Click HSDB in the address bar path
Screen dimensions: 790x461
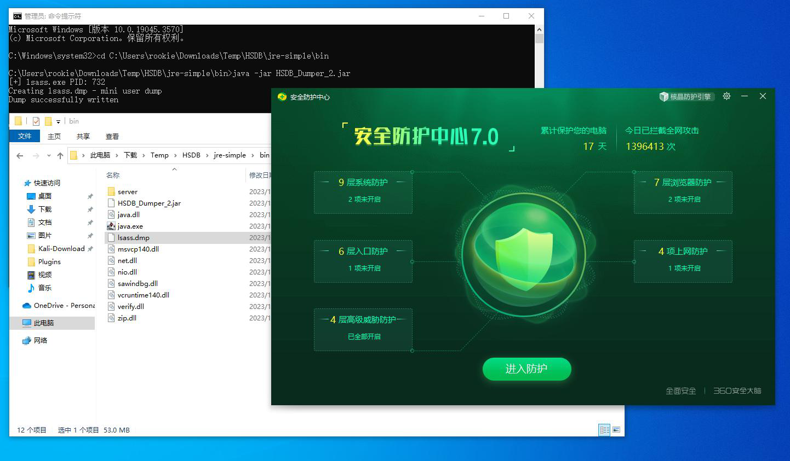[191, 155]
